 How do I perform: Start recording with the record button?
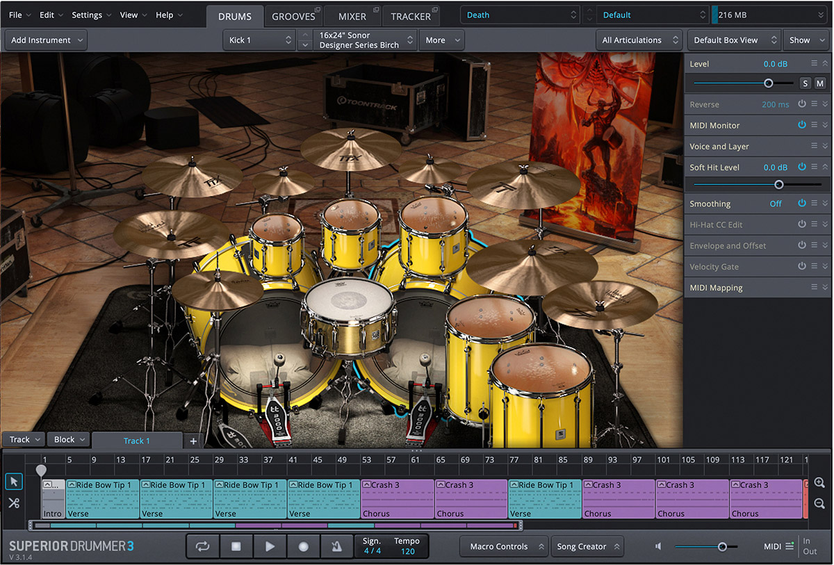point(303,547)
